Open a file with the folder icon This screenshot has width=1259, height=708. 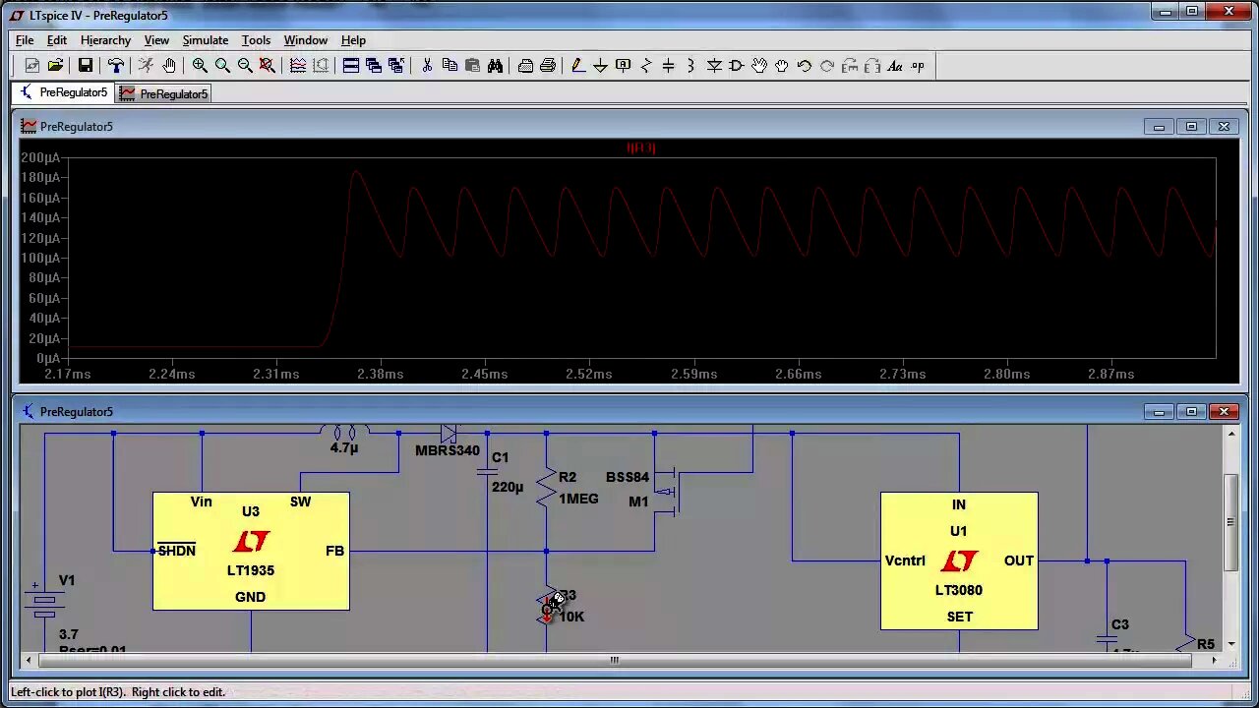(x=55, y=66)
